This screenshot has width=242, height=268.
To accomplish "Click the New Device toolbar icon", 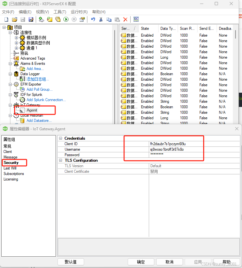I will 49,19.
